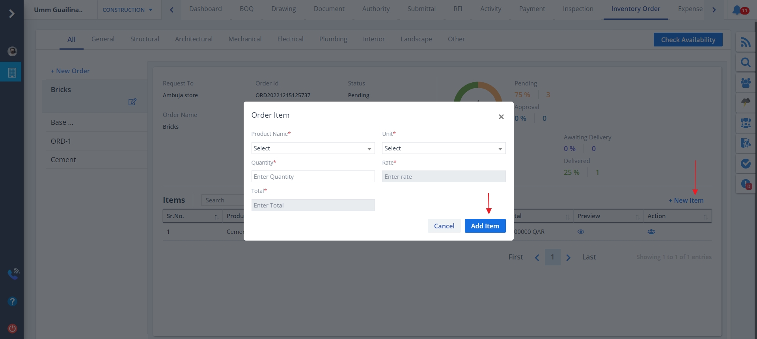The image size is (757, 339).
Task: Click the Enter Quantity input field
Action: click(x=313, y=177)
